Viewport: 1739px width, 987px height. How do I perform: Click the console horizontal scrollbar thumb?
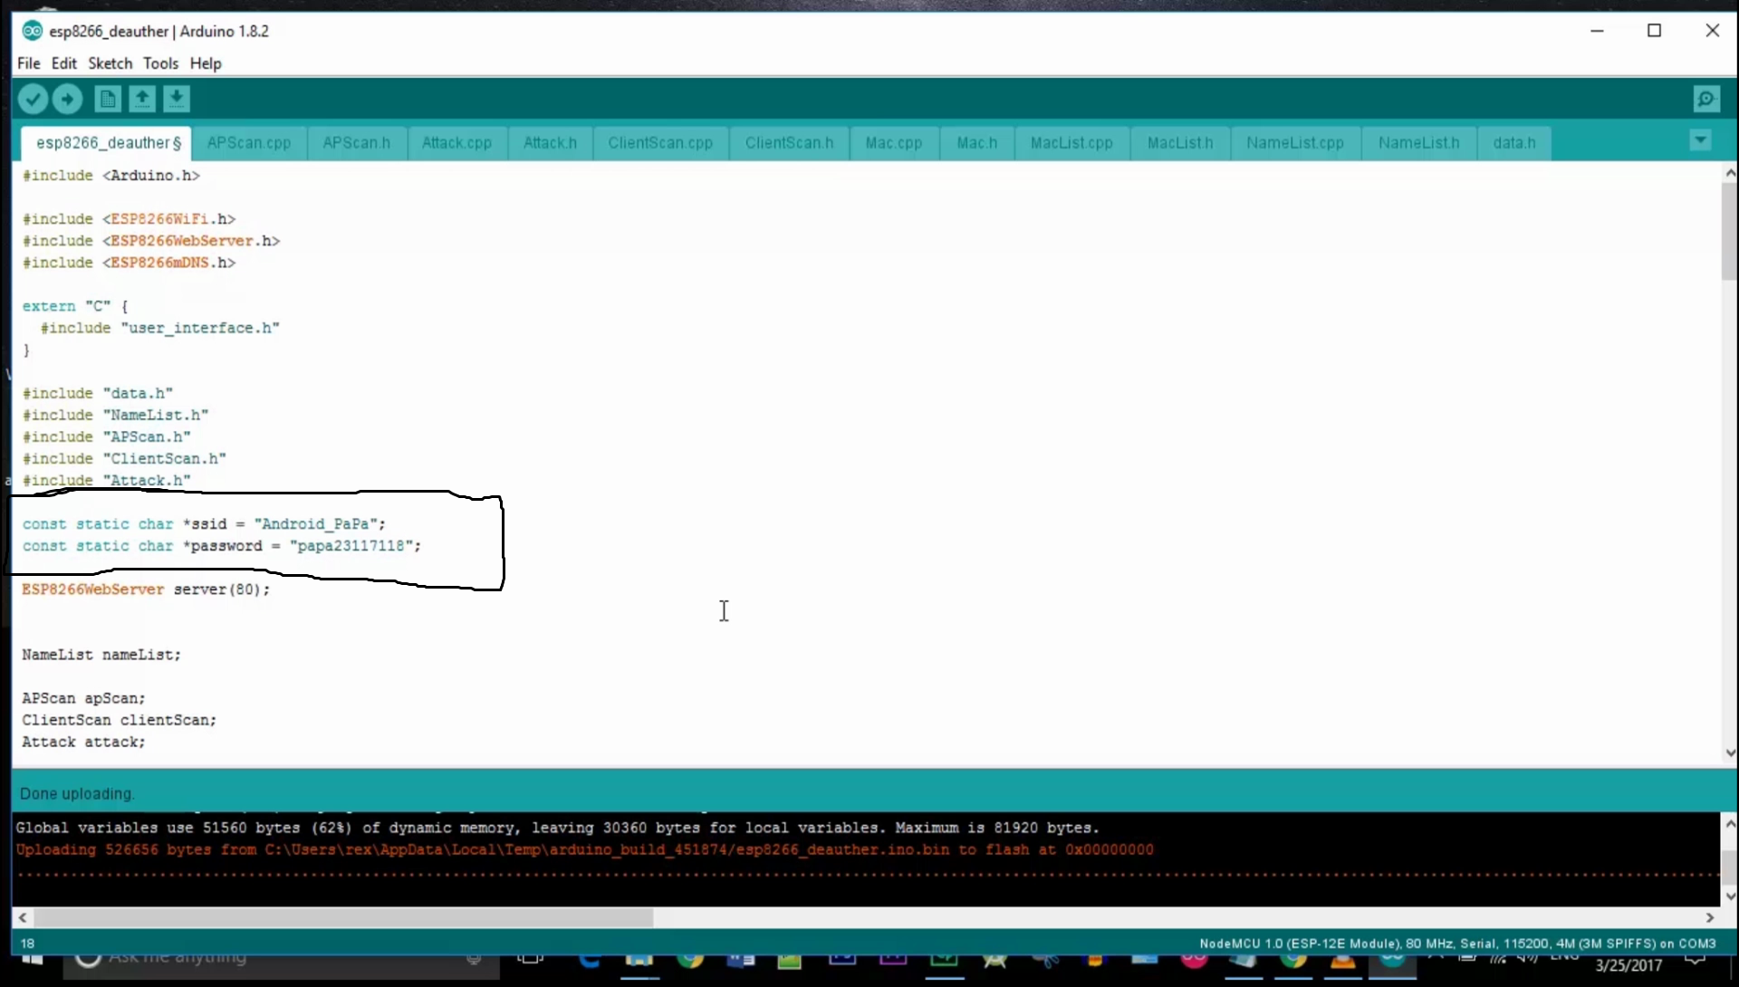click(x=343, y=917)
